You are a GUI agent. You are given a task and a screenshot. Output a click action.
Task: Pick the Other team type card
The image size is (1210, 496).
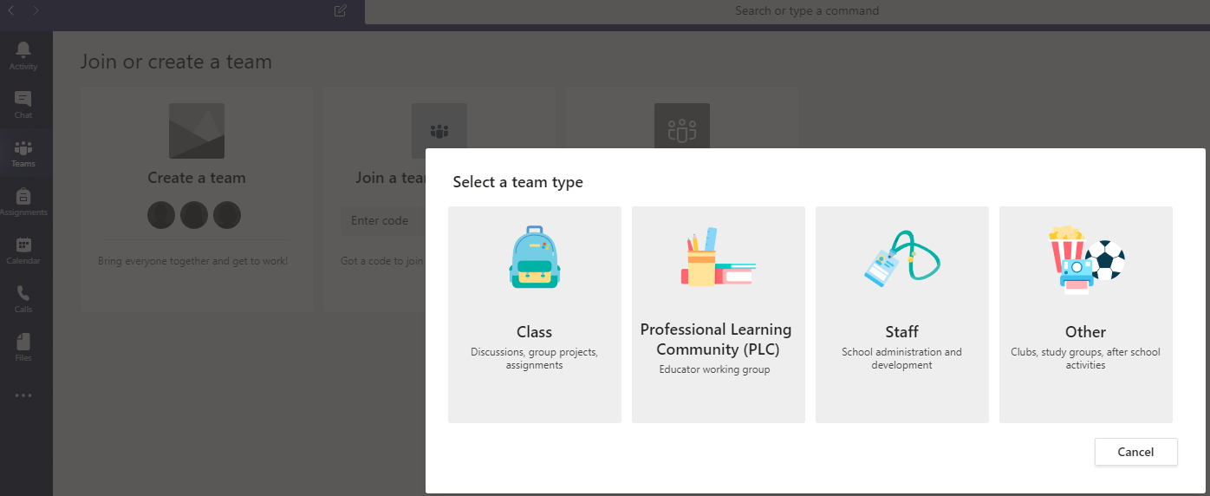1085,315
